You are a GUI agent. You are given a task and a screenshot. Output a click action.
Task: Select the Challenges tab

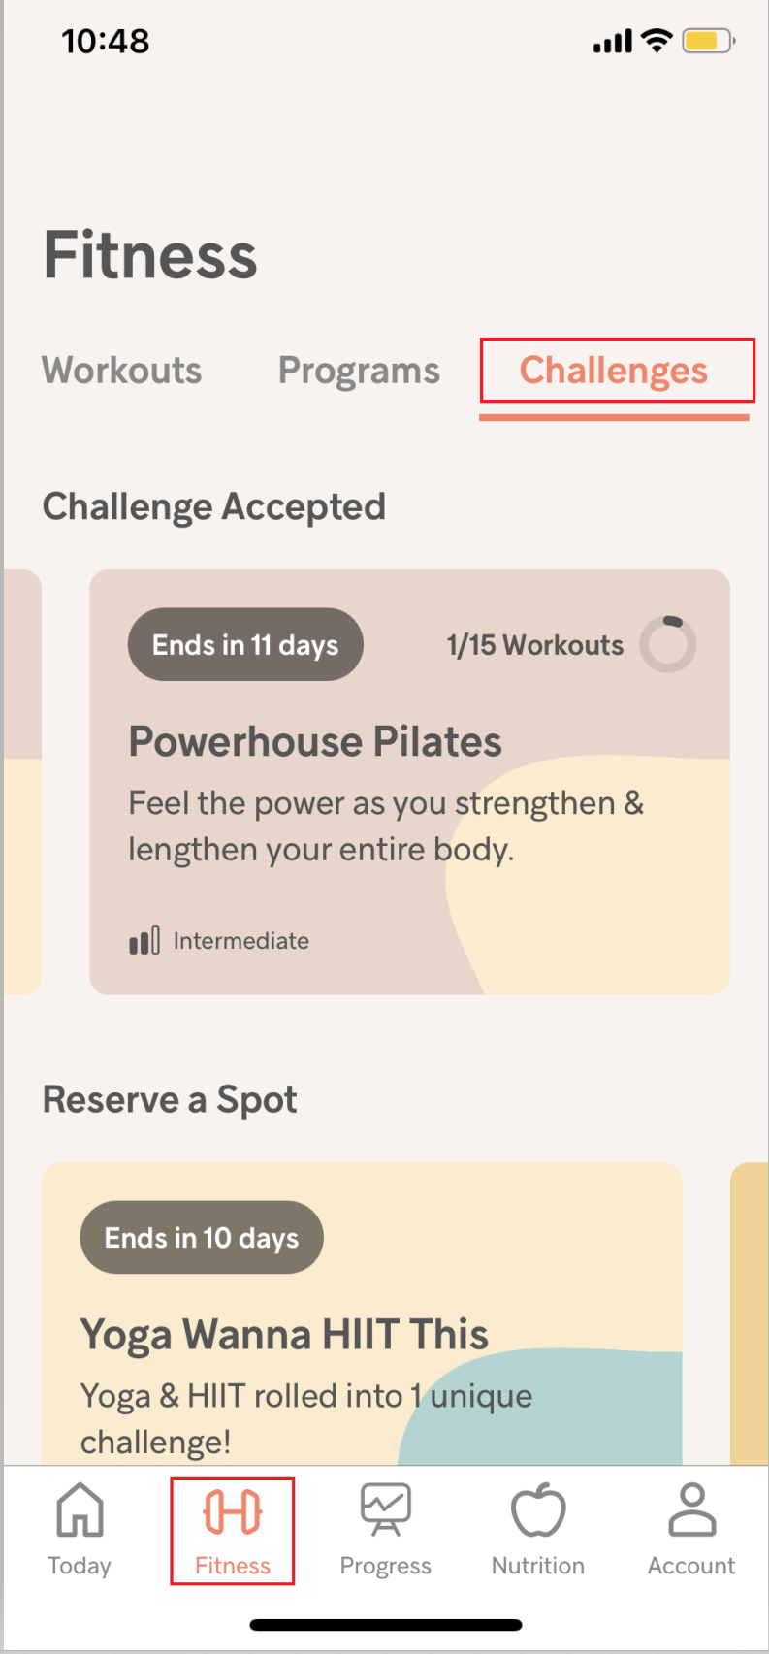click(x=614, y=371)
